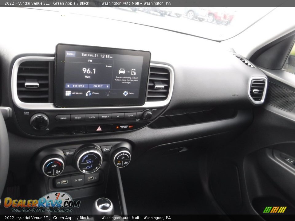Push the MEDIA hard button
295x221 pixels.
[78, 118]
